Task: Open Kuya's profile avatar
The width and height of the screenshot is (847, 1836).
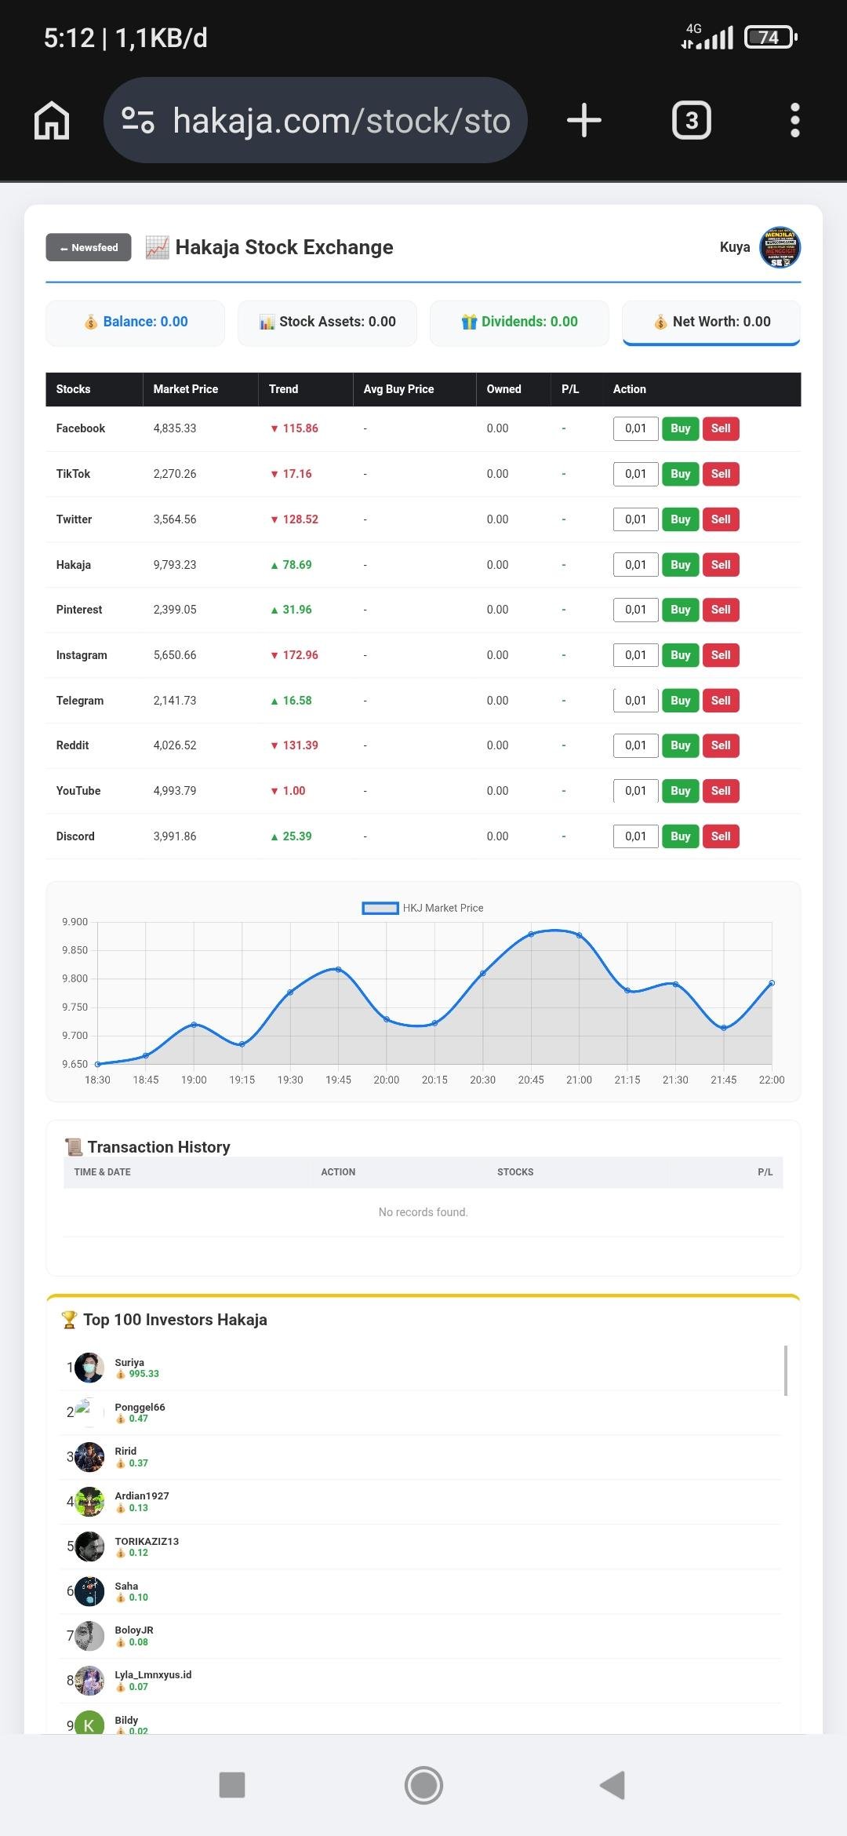Action: 779,247
